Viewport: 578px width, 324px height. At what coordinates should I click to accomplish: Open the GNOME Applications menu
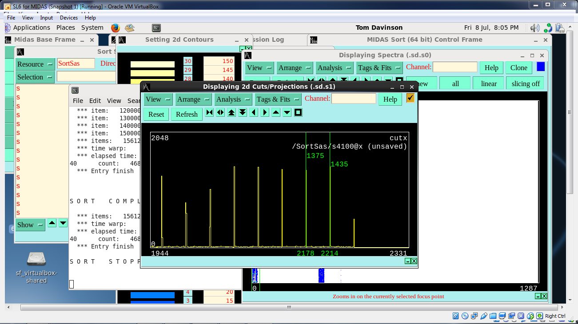coord(32,28)
